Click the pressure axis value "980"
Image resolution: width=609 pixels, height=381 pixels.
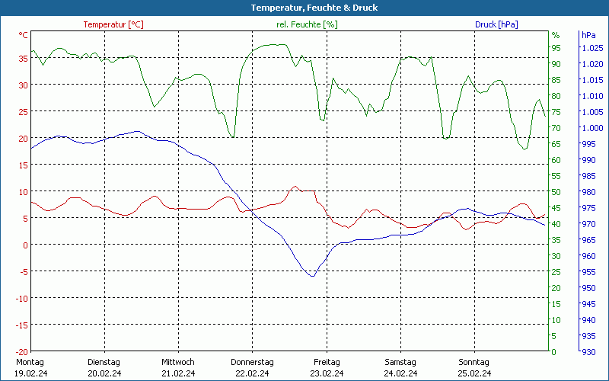point(588,192)
